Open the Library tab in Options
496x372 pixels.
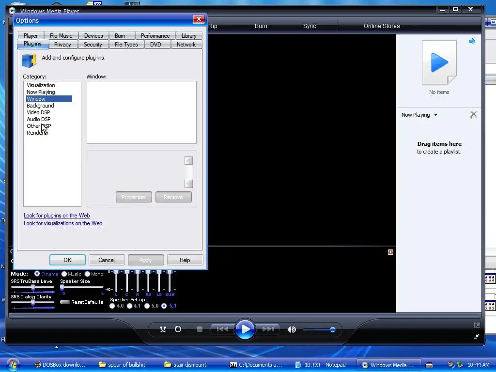[189, 36]
